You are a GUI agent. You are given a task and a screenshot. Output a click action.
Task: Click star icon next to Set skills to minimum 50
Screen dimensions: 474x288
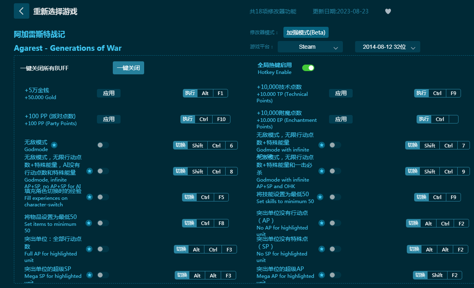(x=320, y=197)
